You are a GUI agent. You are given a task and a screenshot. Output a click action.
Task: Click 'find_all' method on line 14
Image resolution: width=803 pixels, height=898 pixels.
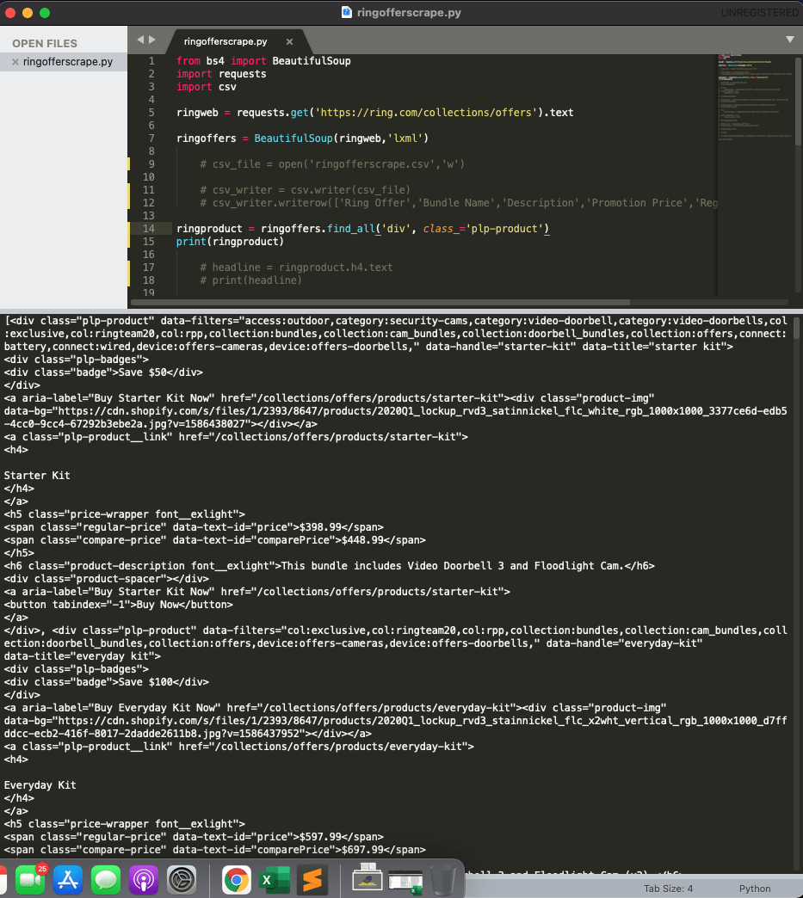351,229
